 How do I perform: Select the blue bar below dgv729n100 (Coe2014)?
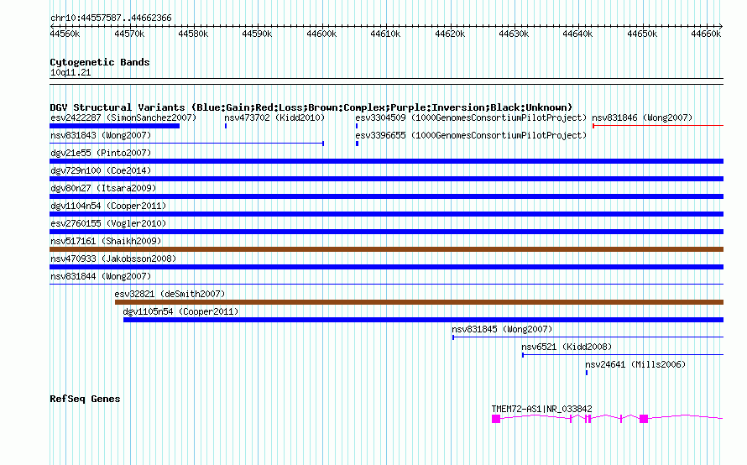pos(386,179)
